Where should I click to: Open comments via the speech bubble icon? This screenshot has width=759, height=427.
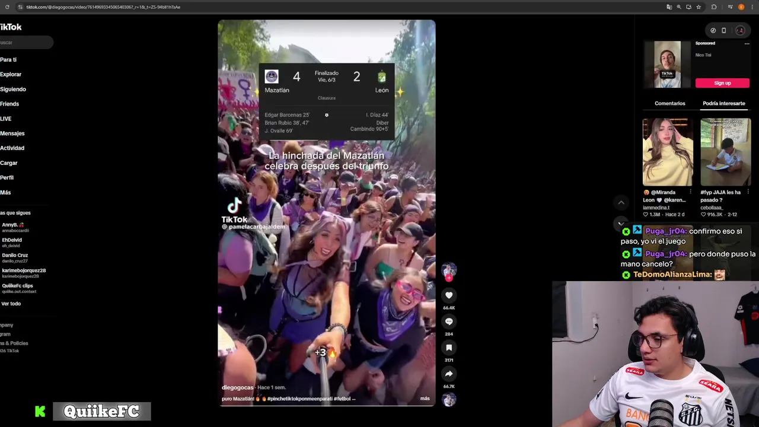click(x=449, y=321)
